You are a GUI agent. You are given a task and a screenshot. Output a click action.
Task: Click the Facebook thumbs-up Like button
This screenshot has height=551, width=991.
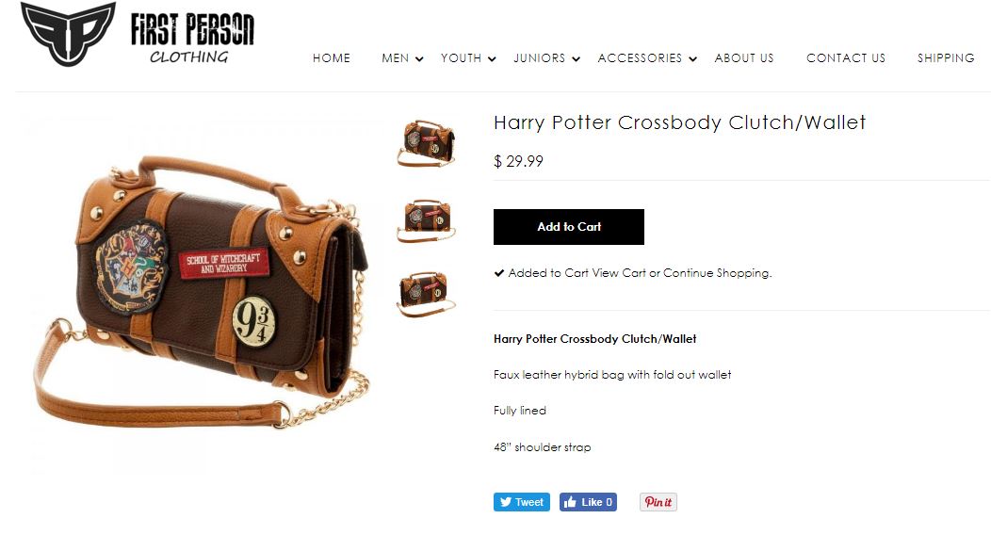pos(588,502)
